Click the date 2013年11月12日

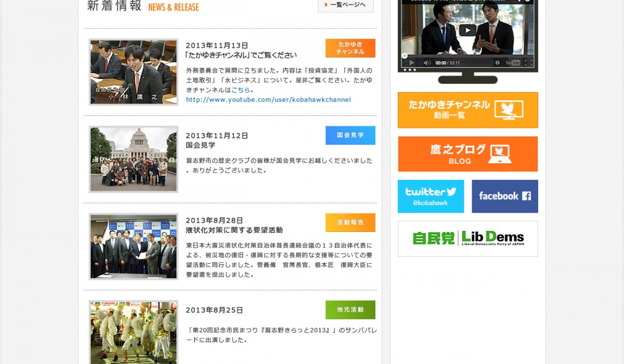tap(217, 136)
